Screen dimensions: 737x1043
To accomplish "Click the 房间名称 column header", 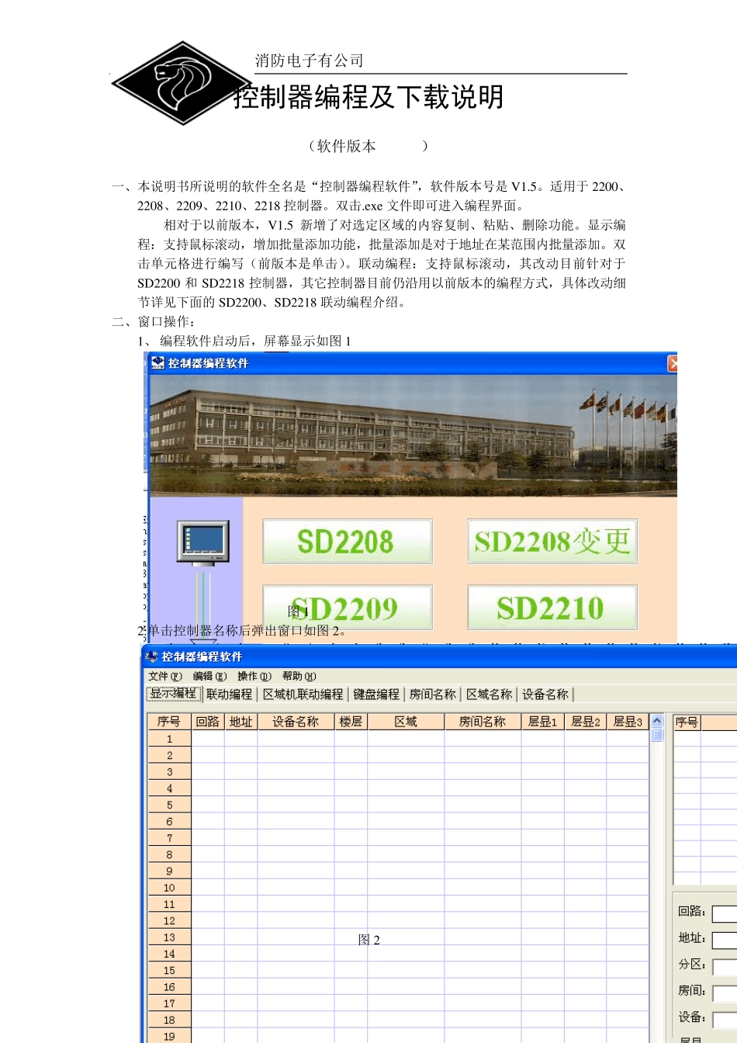I will [483, 722].
